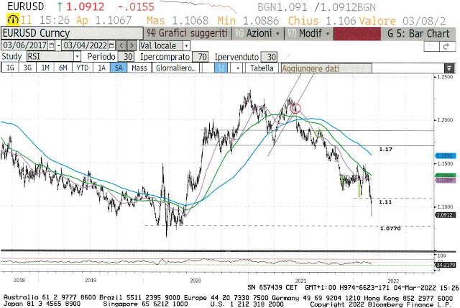Edit the Ipercomprato value 70
Image resolution: width=460 pixels, height=308 pixels.
pos(202,56)
